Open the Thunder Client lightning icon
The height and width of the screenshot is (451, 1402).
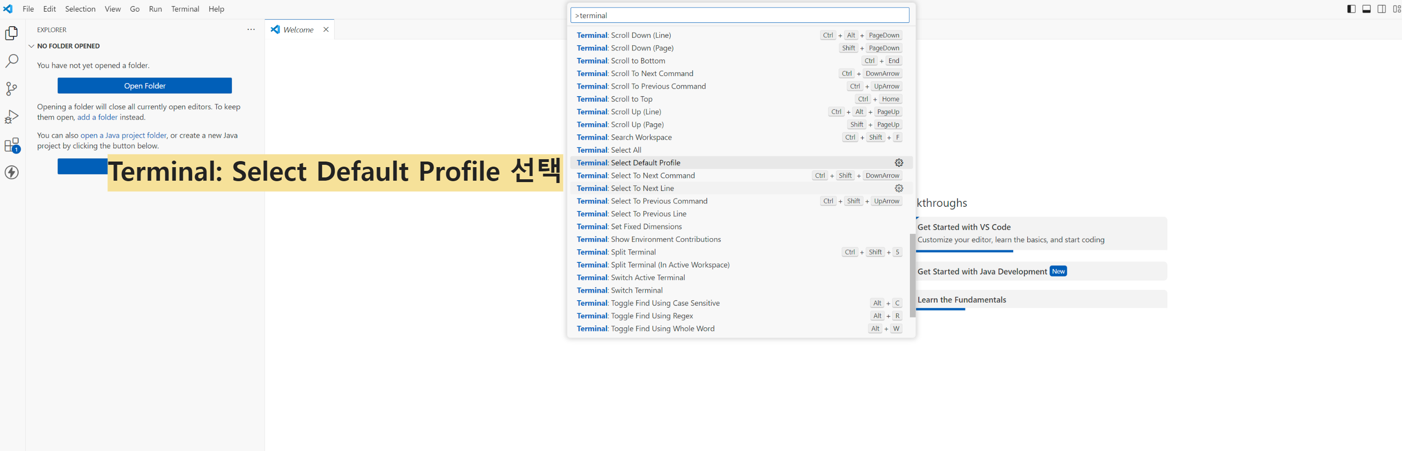pos(11,172)
